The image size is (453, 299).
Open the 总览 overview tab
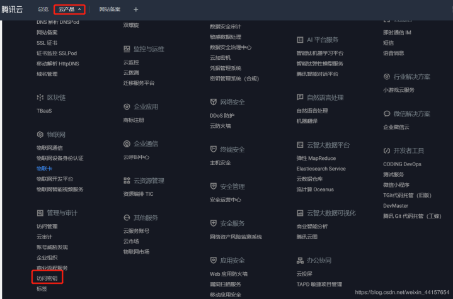43,9
